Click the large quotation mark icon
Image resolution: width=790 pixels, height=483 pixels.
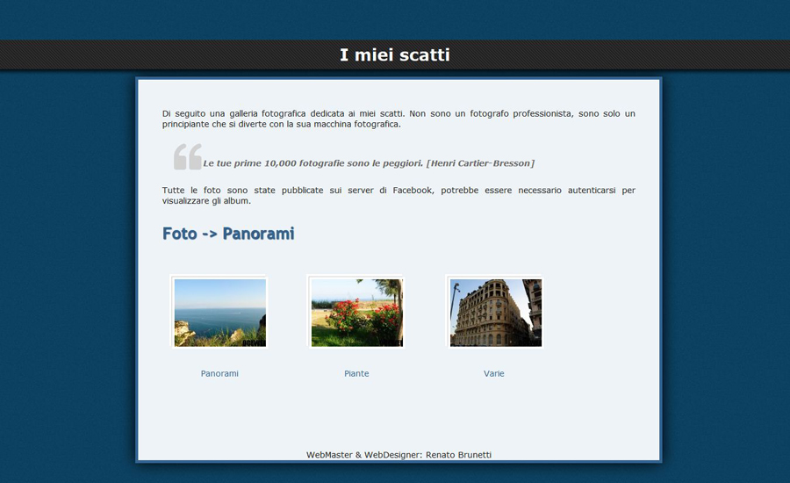click(188, 156)
